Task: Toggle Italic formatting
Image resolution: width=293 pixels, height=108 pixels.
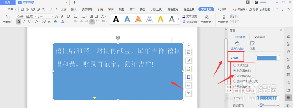Action: coord(24,22)
